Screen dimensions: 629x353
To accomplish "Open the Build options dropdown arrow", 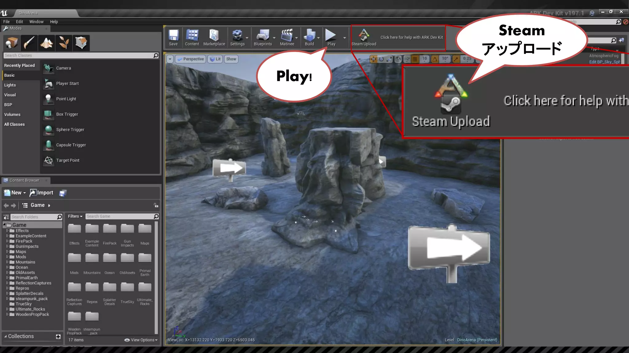I will [x=318, y=38].
